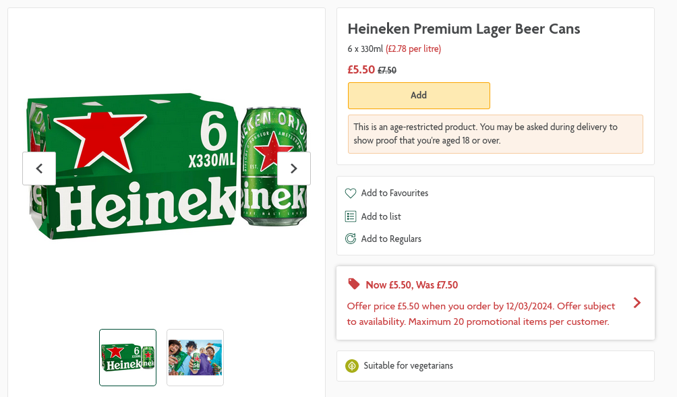Click the red offer price tag icon
Image resolution: width=677 pixels, height=397 pixels.
click(x=353, y=284)
